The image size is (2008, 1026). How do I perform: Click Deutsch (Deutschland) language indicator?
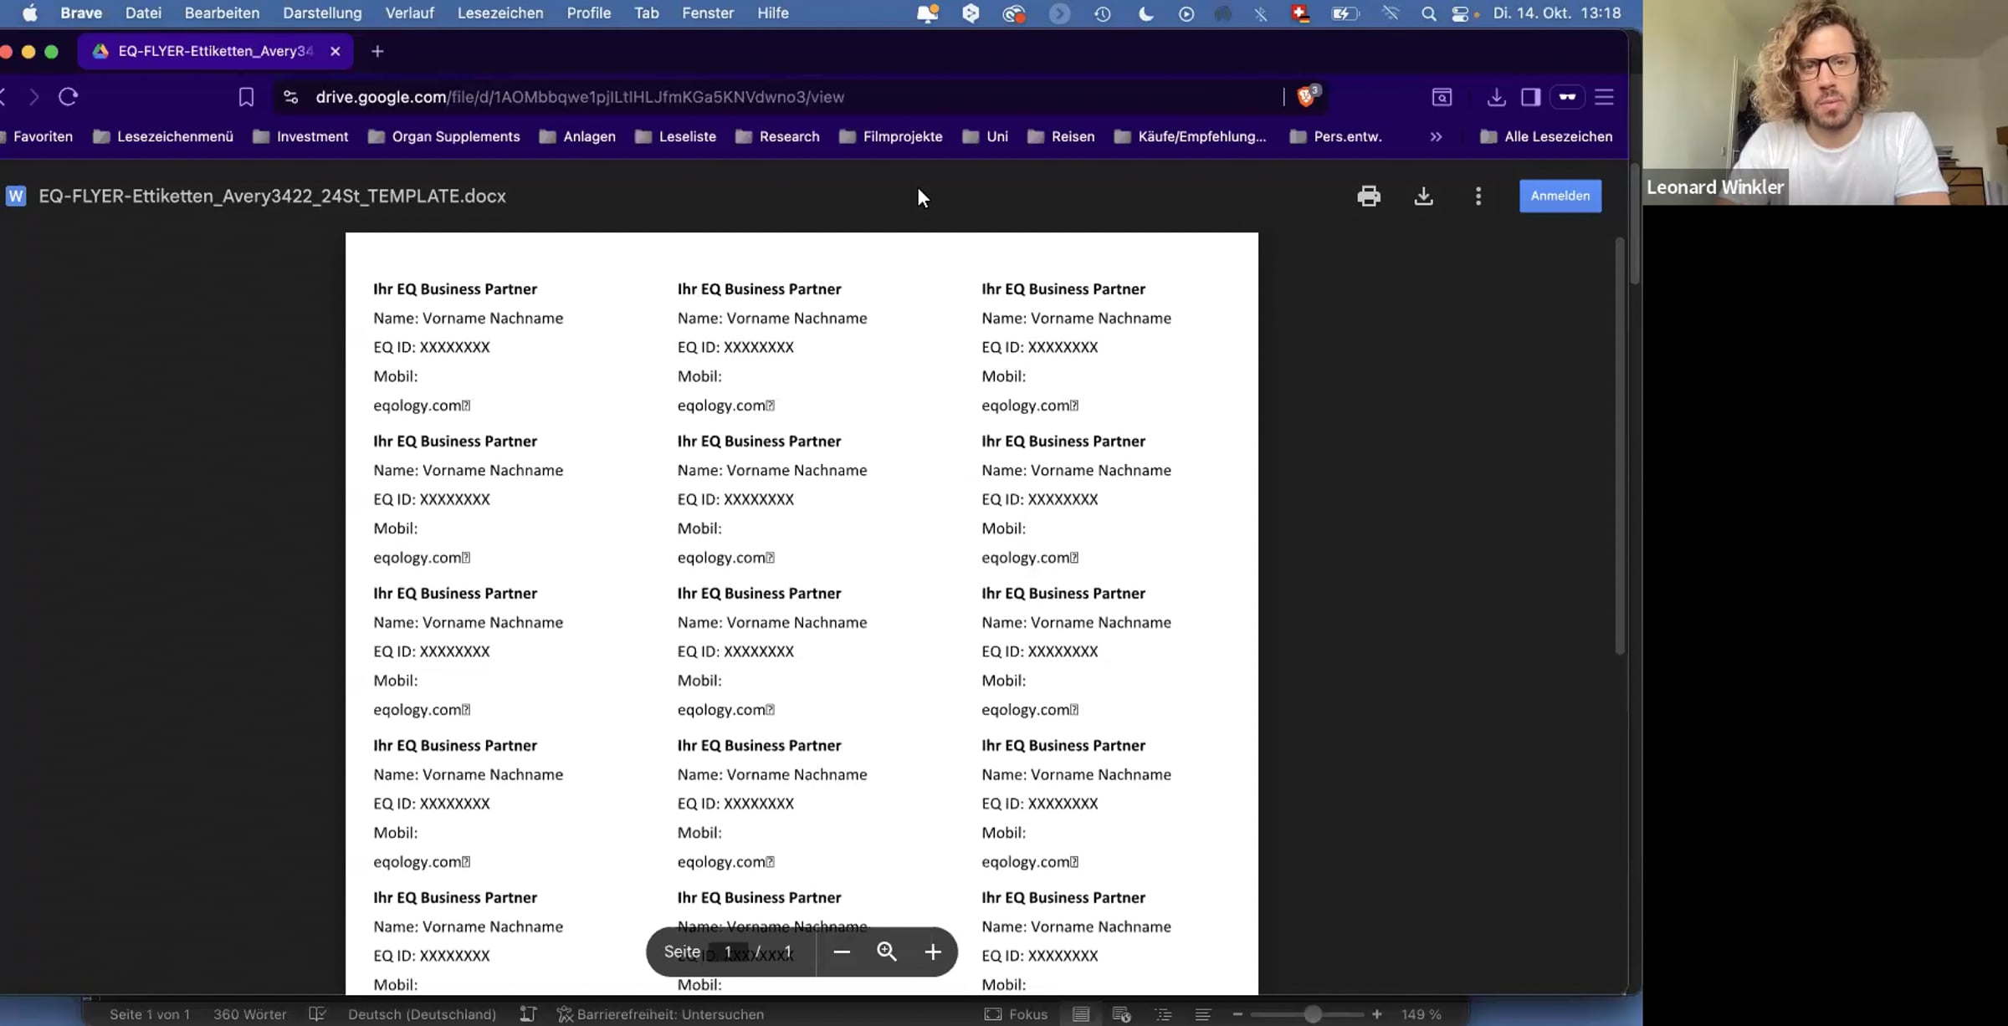422,1014
